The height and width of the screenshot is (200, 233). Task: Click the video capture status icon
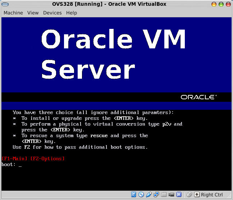point(171,195)
